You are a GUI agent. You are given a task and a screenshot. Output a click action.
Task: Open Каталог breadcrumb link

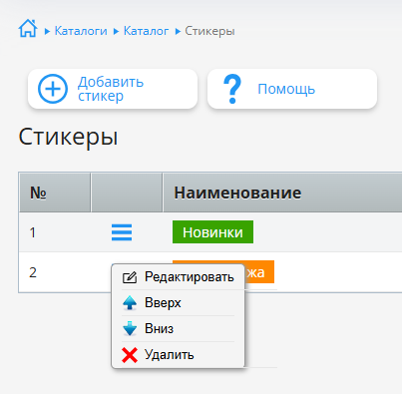point(146,31)
